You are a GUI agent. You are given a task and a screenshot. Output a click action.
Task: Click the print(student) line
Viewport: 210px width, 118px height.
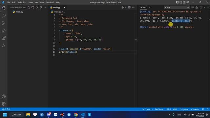pos(68,52)
